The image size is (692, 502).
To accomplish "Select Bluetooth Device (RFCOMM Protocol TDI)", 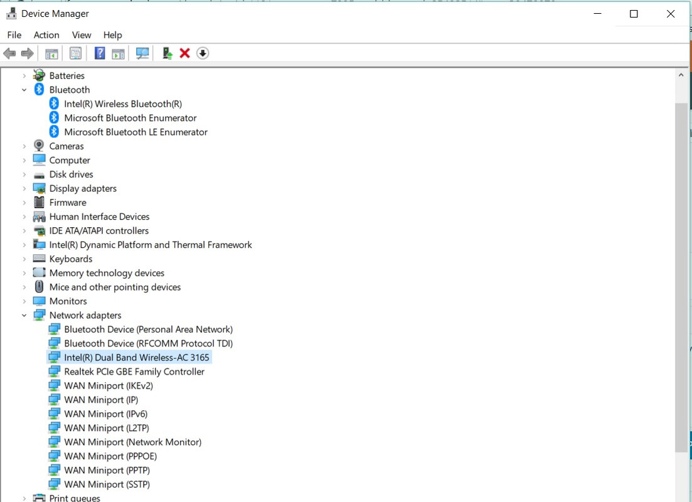I will pyautogui.click(x=148, y=343).
